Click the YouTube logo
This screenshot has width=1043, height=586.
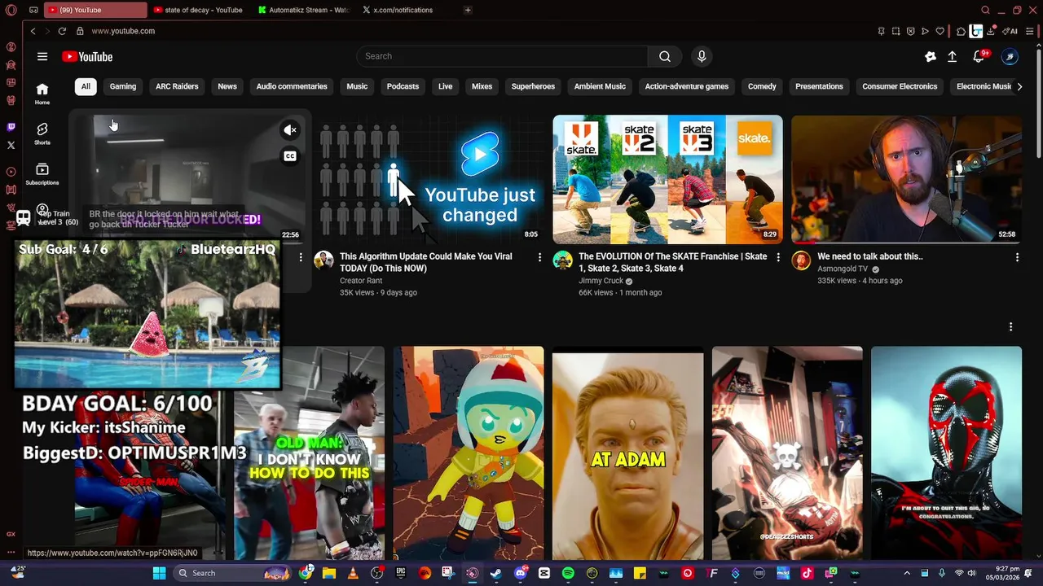[87, 56]
